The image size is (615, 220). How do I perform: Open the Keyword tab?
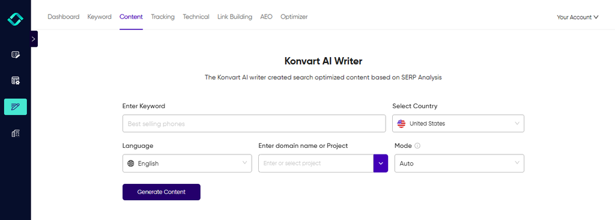point(100,17)
